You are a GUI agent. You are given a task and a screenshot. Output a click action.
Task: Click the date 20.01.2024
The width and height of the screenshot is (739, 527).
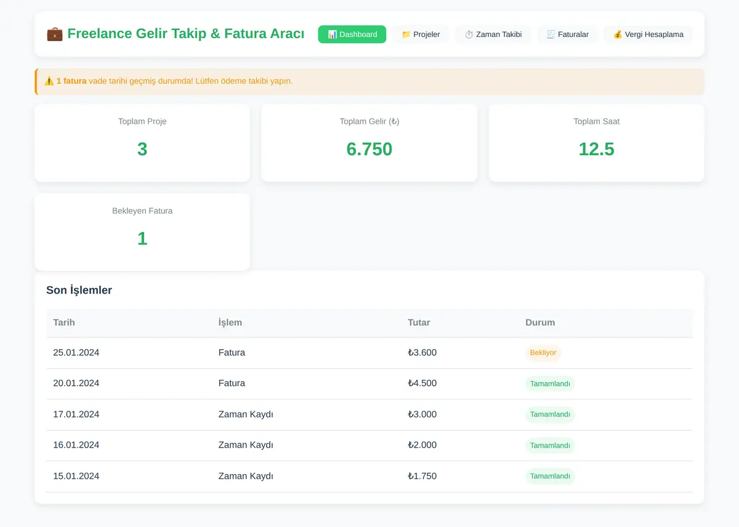(x=76, y=384)
